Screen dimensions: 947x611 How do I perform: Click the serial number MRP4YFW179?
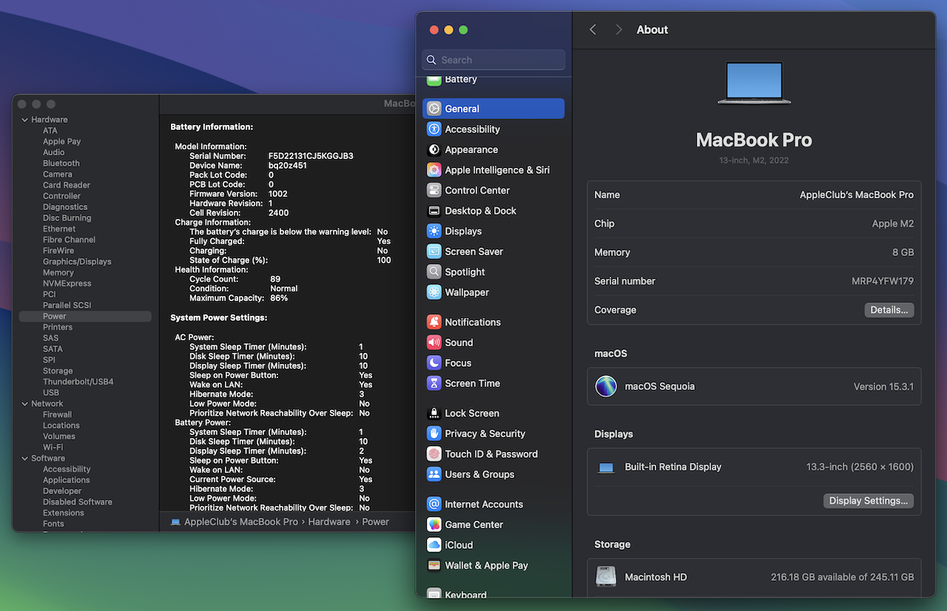pyautogui.click(x=883, y=281)
